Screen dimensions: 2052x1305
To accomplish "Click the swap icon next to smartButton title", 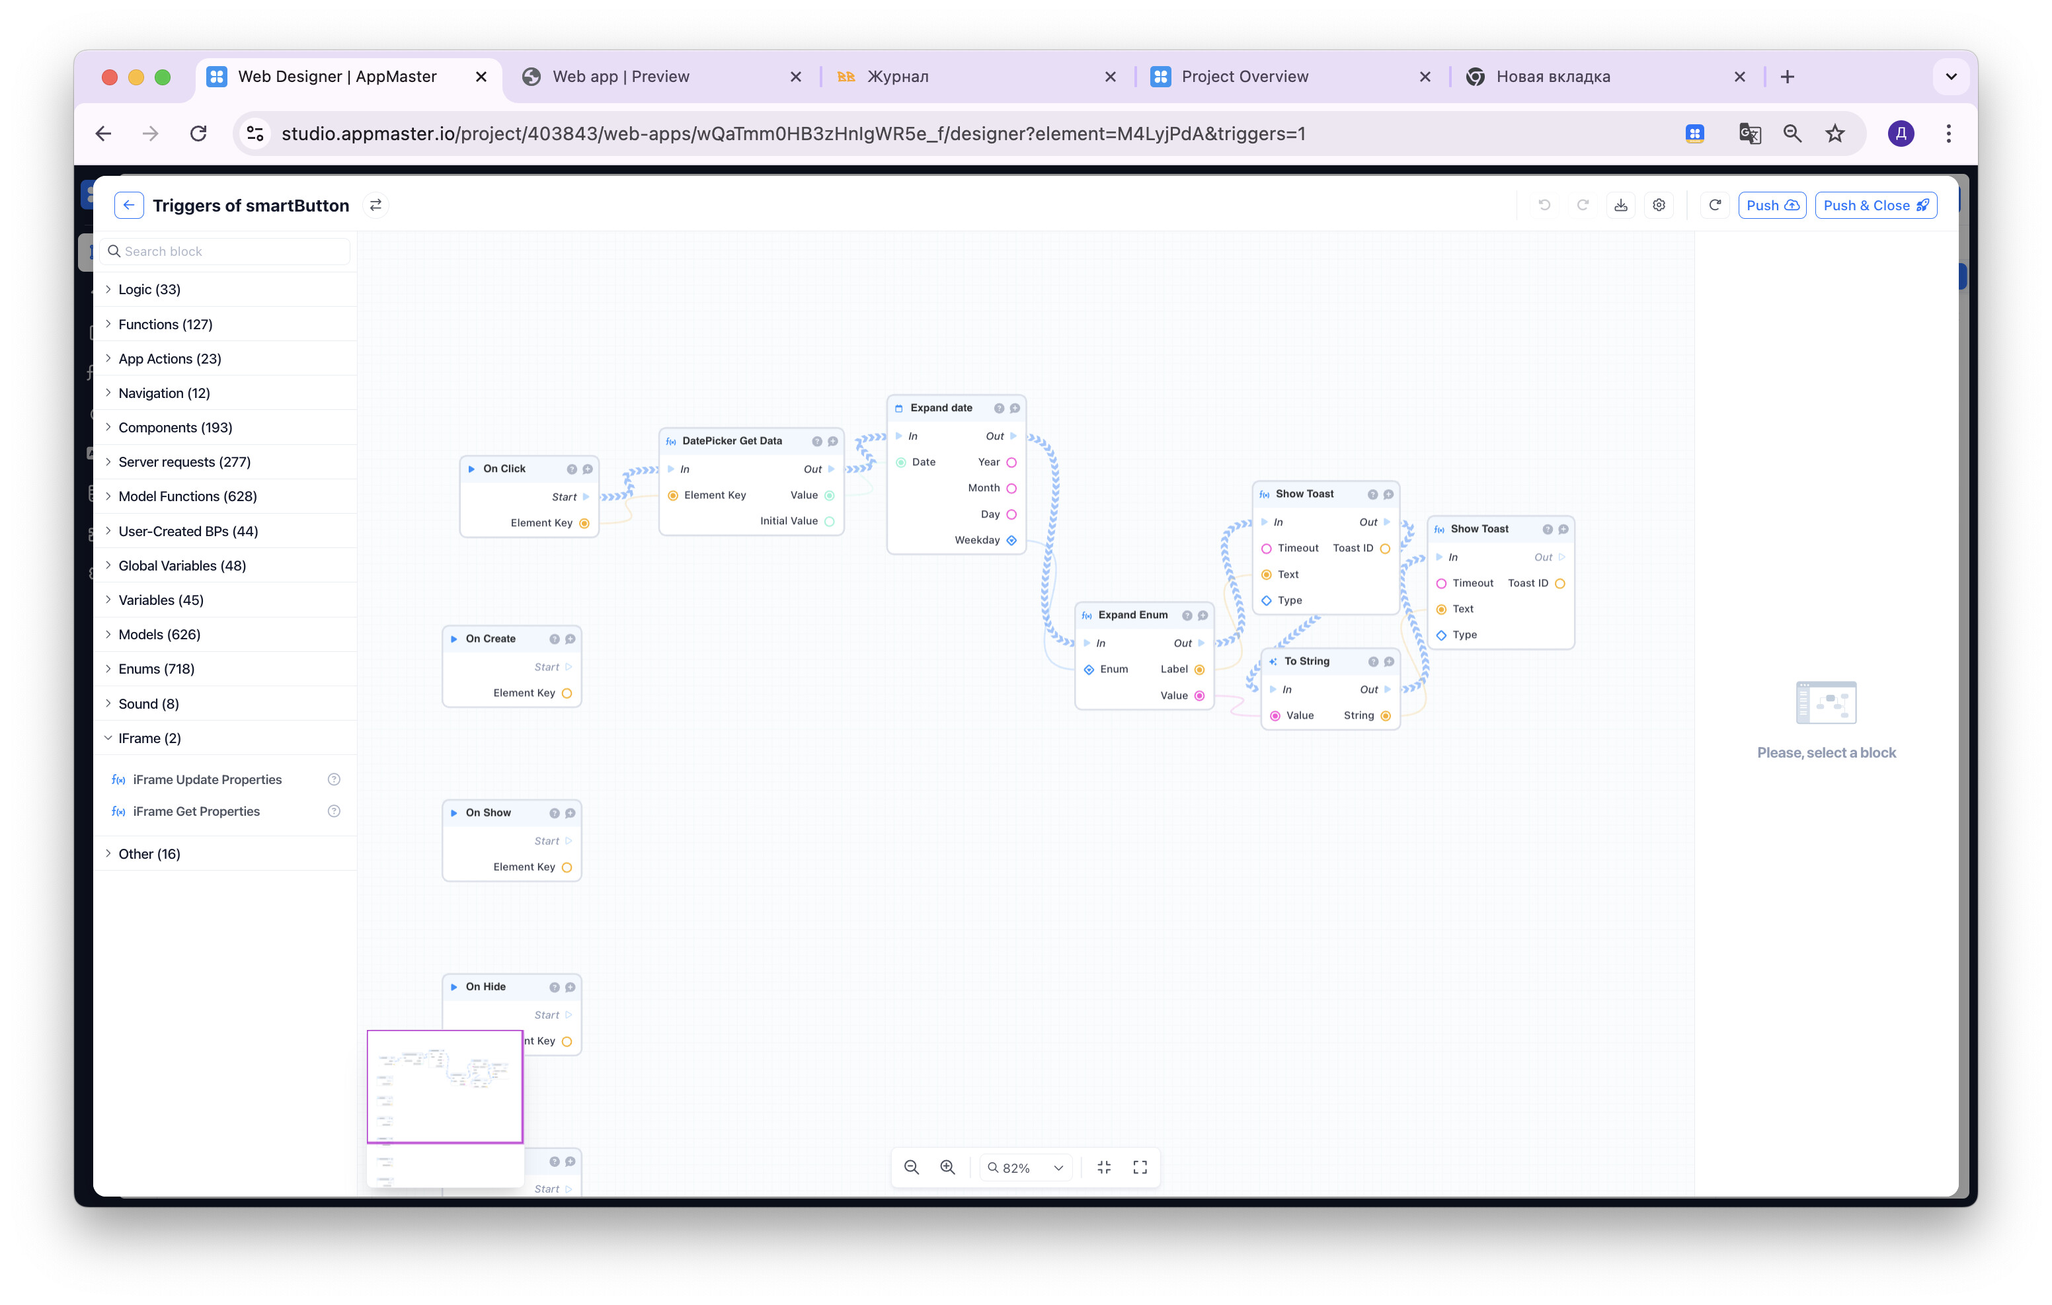I will tap(375, 206).
